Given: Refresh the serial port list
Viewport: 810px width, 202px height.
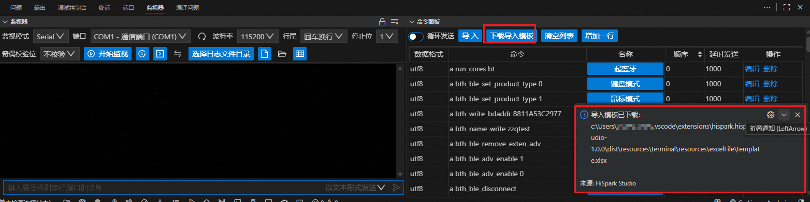Looking at the screenshot, I should [x=202, y=37].
